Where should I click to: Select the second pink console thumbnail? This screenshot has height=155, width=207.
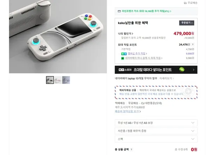coord(58,80)
